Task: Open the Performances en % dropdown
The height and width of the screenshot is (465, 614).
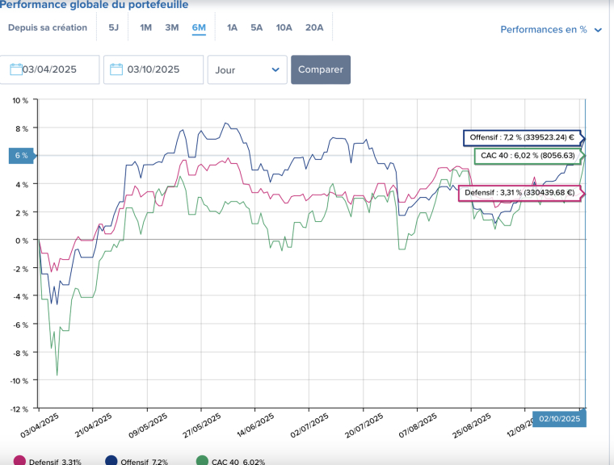Action: tap(551, 29)
